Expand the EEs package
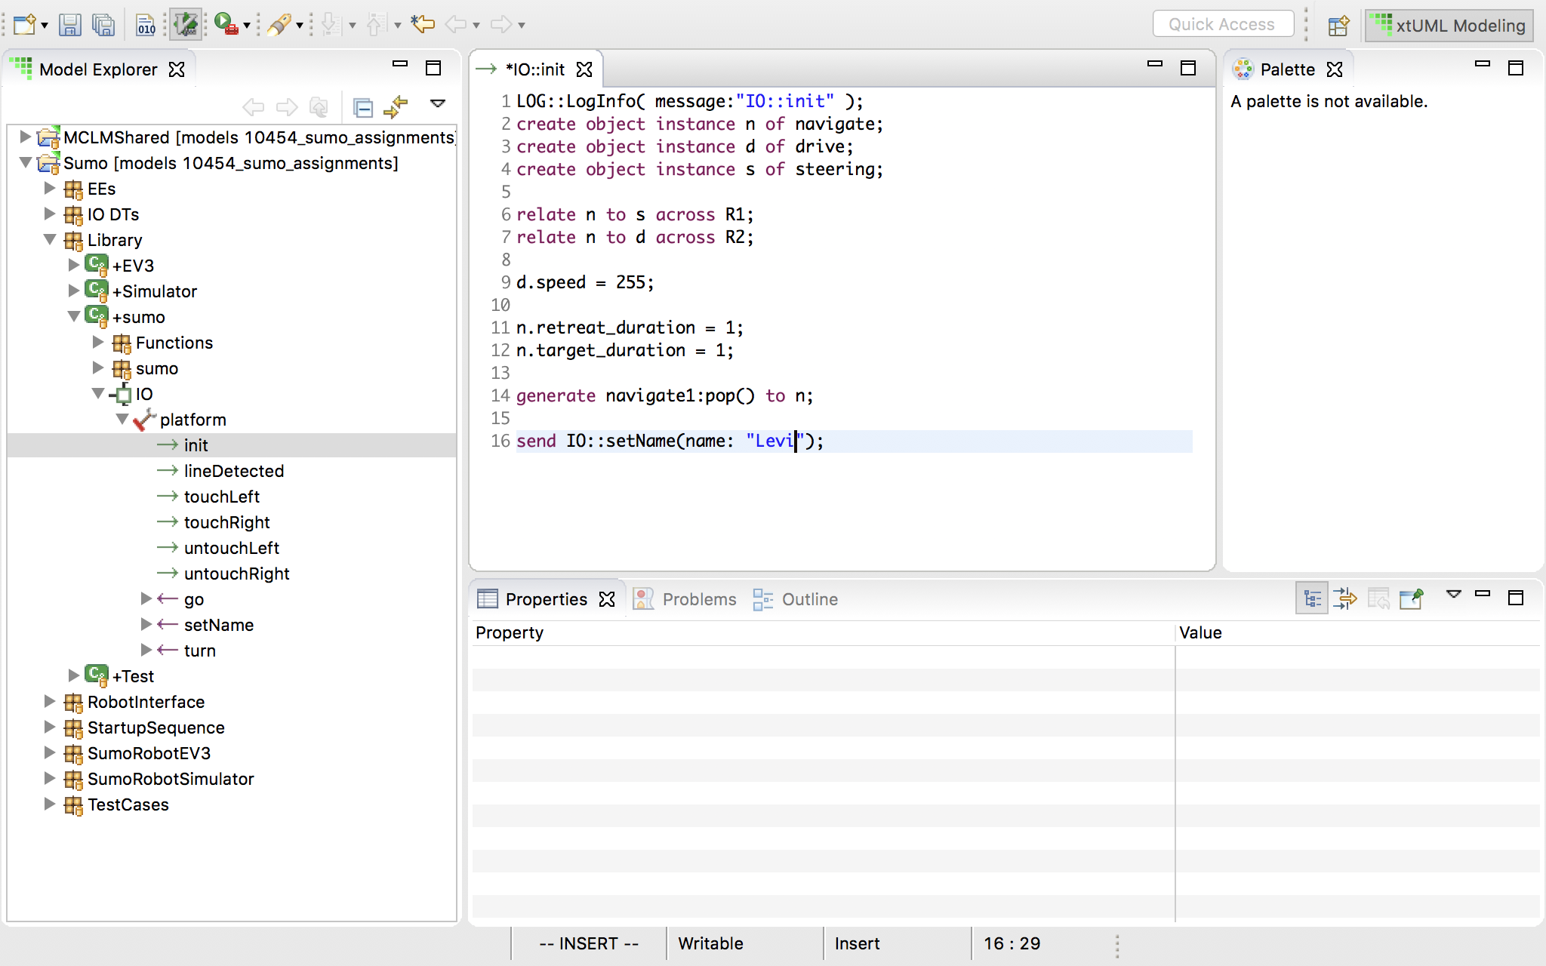Image resolution: width=1546 pixels, height=966 pixels. 50,188
